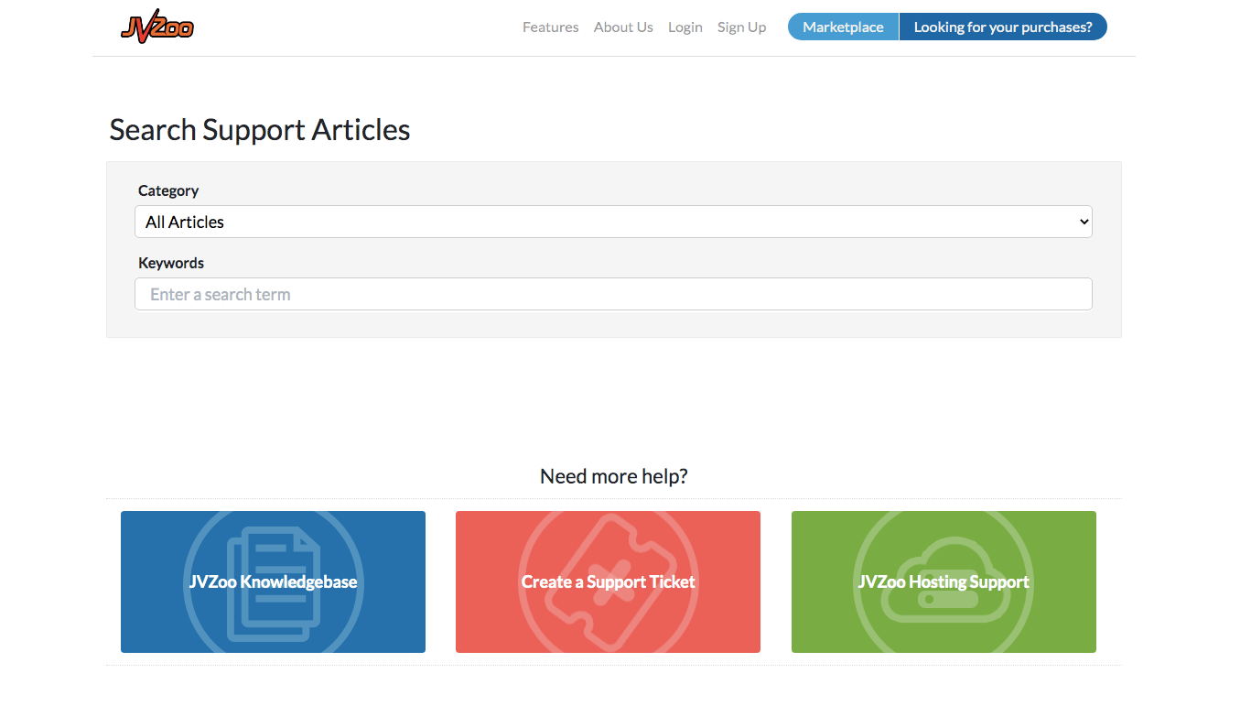Screen dimensions: 1251x706
Task: Click the JVZoo logo
Action: (156, 27)
